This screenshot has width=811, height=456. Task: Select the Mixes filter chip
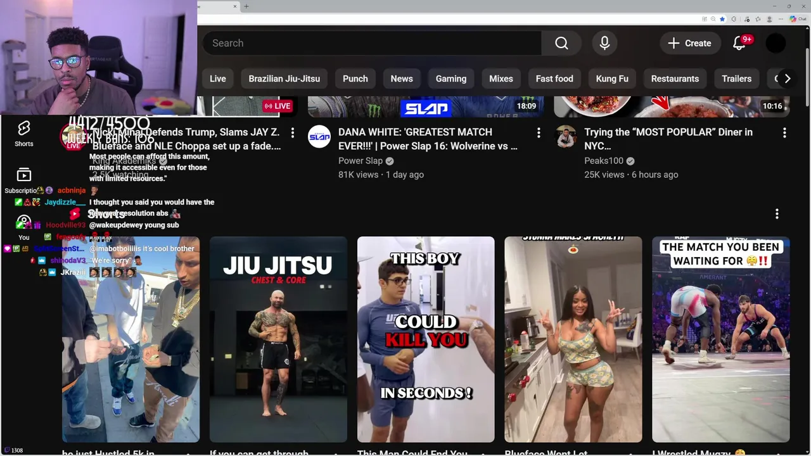click(x=501, y=79)
